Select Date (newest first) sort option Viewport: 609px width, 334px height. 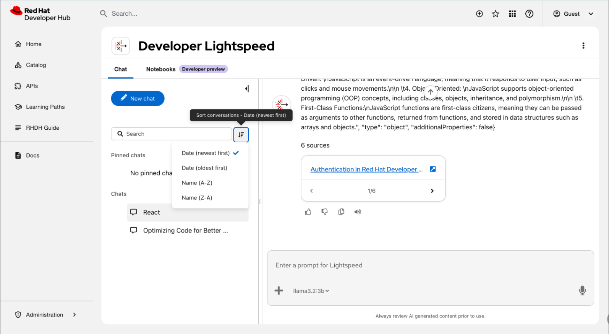pyautogui.click(x=210, y=153)
